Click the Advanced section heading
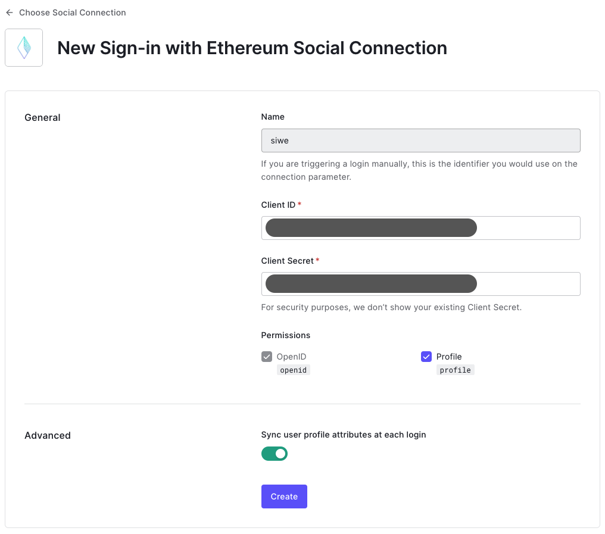This screenshot has height=534, width=605. tap(48, 435)
